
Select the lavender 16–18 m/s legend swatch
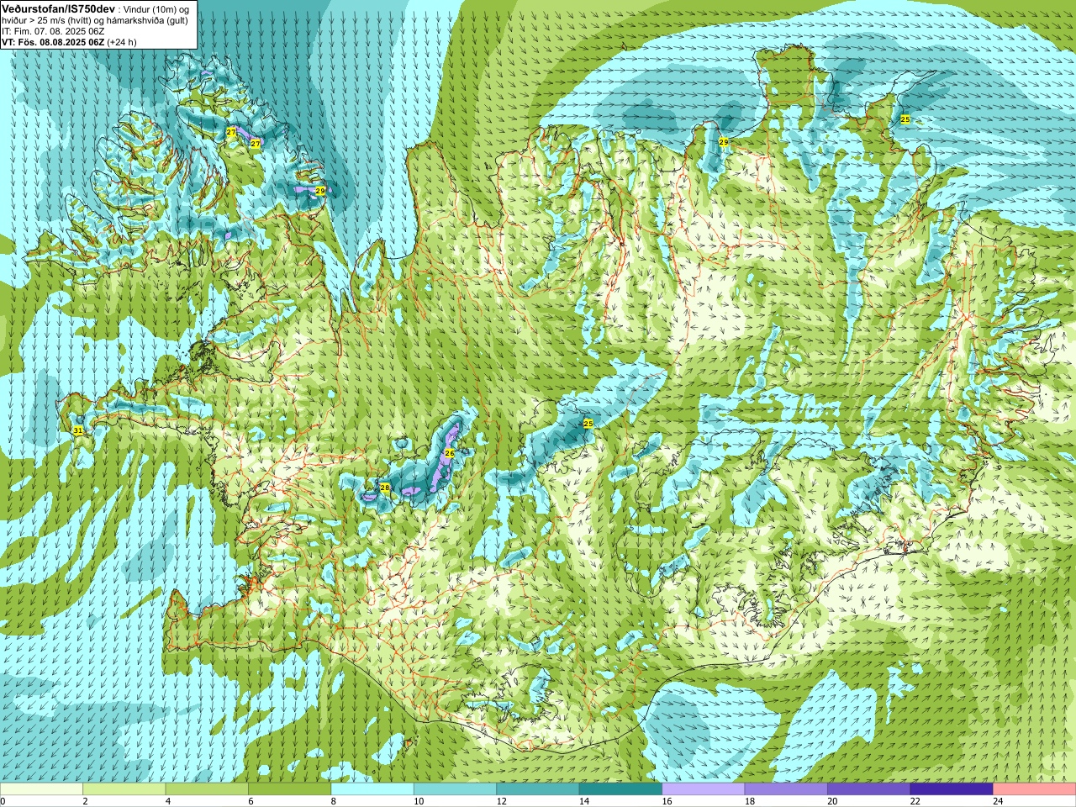[x=704, y=789]
